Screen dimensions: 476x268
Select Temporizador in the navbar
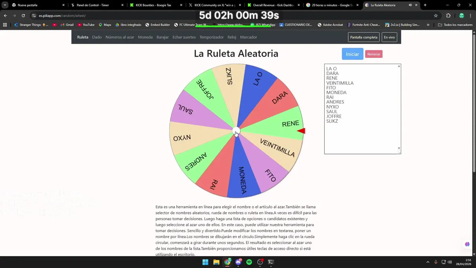212,37
